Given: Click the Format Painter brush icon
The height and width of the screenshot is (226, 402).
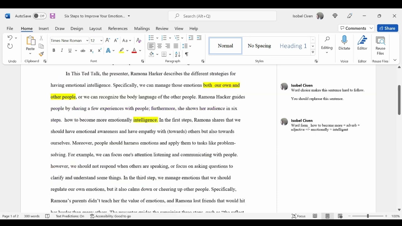Looking at the screenshot, I should pyautogui.click(x=41, y=54).
